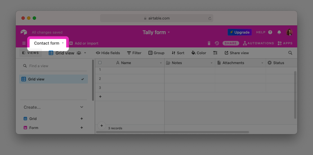Open the HELP link
313x155 pixels.
click(261, 32)
